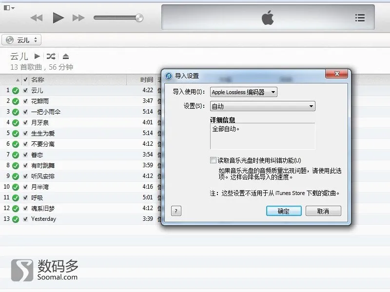
Task: Click the green import status icon for 不要分离
Action: [16, 144]
